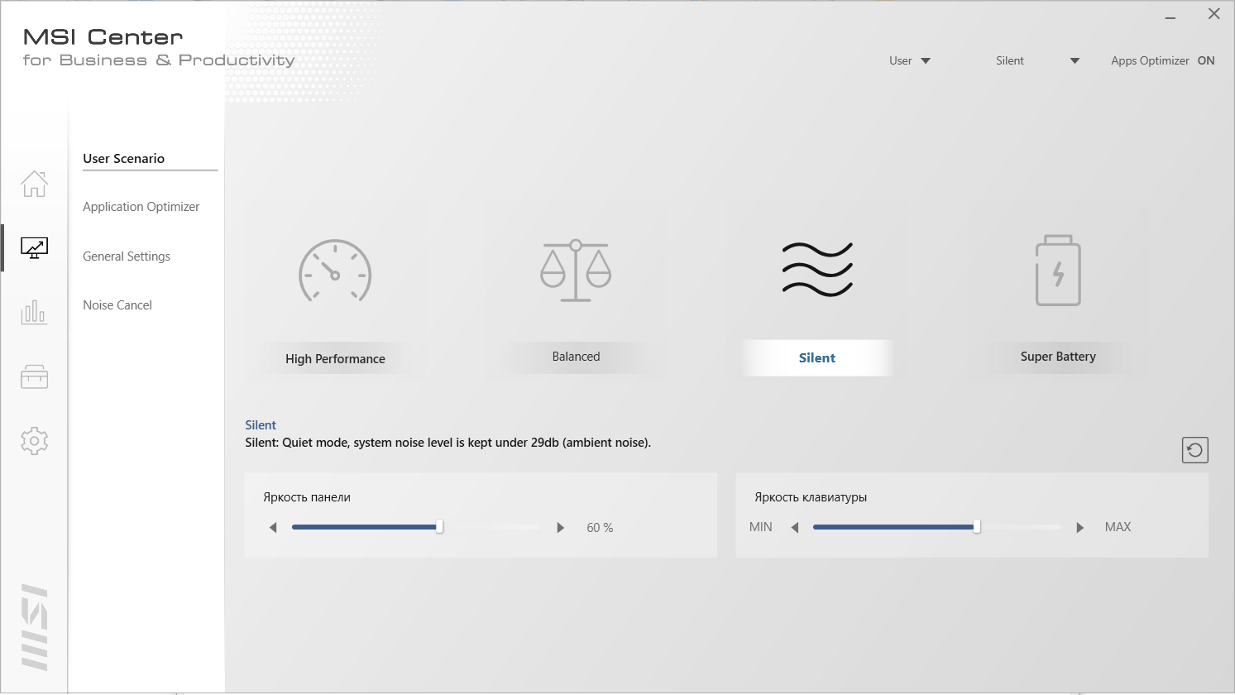The image size is (1235, 695).
Task: Click the 60 % brightness value
Action: (600, 528)
